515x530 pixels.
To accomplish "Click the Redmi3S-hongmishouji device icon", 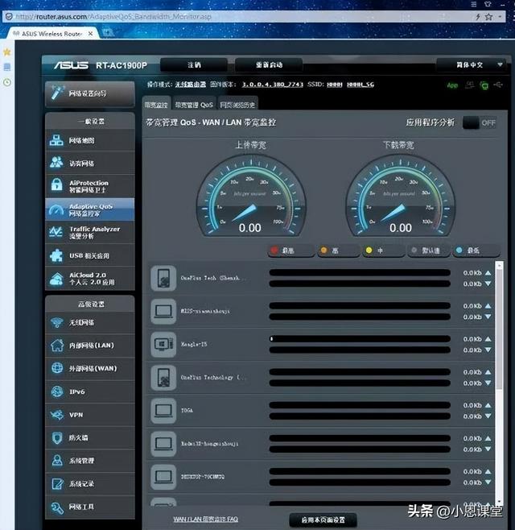I will [x=163, y=444].
